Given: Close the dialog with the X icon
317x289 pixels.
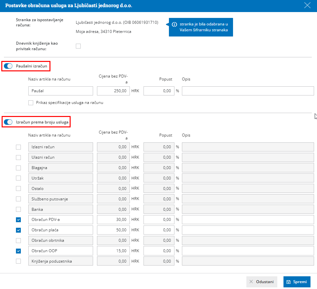Looking at the screenshot, I should (307, 5).
